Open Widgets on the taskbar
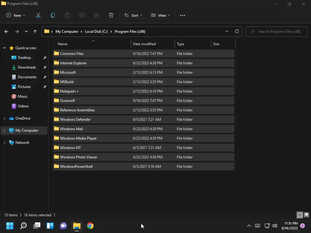Screen dimensions: 311x233 (50, 226)
